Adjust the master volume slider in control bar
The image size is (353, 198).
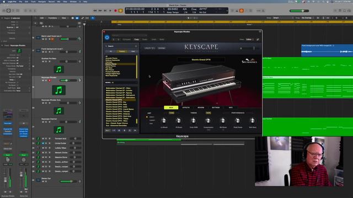point(299,11)
